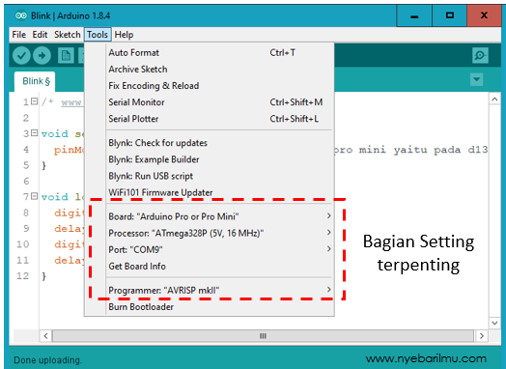Click the closing brace on line 5
Viewport: 506px width, 369px height.
click(x=43, y=165)
